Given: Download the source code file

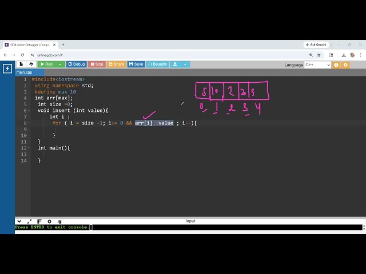Looking at the screenshot, I should click(x=175, y=64).
